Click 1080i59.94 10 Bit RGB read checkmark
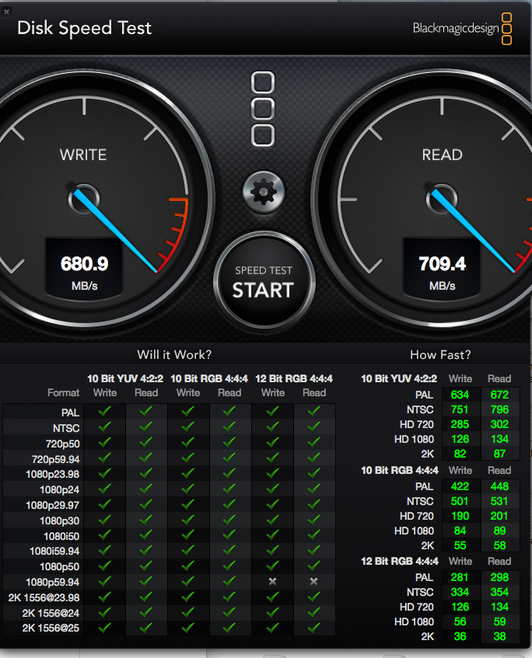The image size is (532, 658). point(229,550)
